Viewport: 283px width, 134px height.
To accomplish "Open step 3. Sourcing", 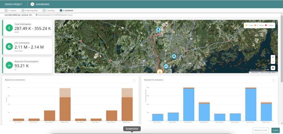I will point(49,11).
